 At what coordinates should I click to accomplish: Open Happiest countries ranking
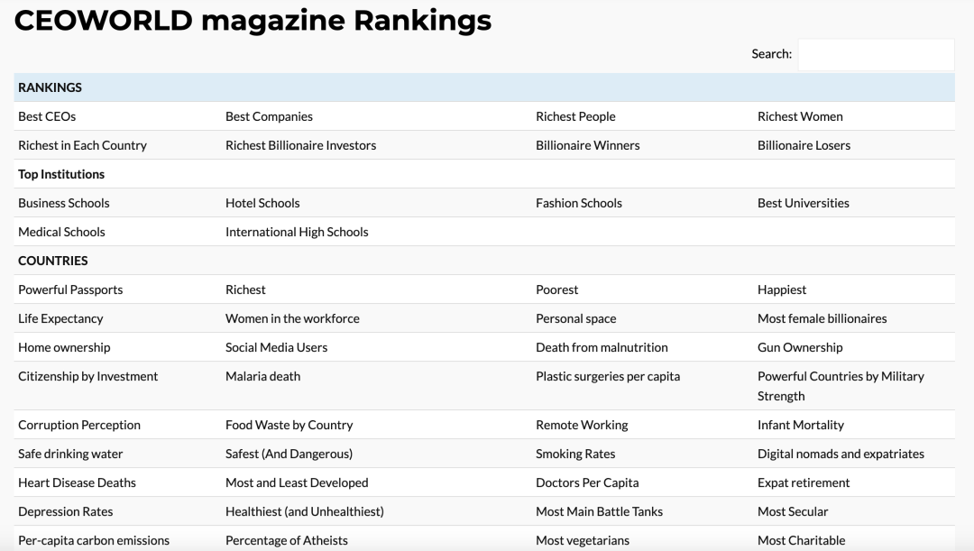pyautogui.click(x=782, y=289)
